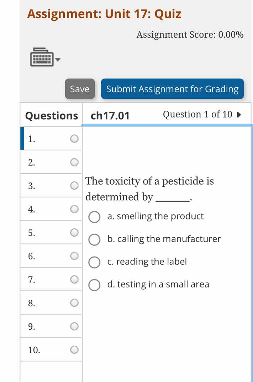Click the status circle next to question 8
The image size is (253, 382).
tap(74, 303)
